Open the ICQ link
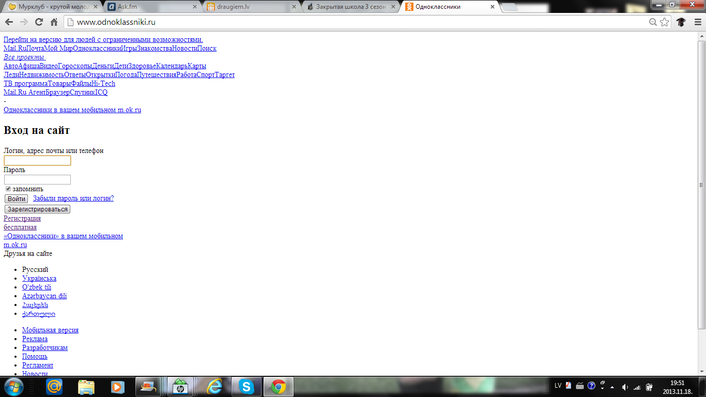 tap(101, 93)
